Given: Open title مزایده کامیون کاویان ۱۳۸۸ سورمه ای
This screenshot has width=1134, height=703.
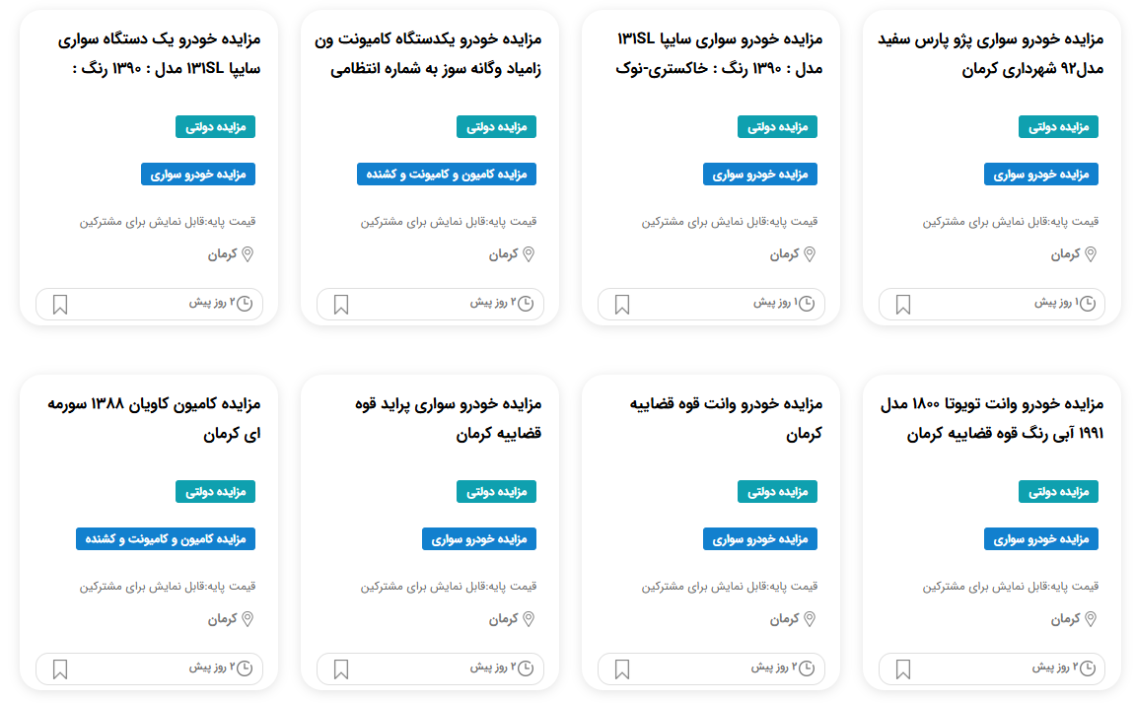Looking at the screenshot, I should click(154, 419).
